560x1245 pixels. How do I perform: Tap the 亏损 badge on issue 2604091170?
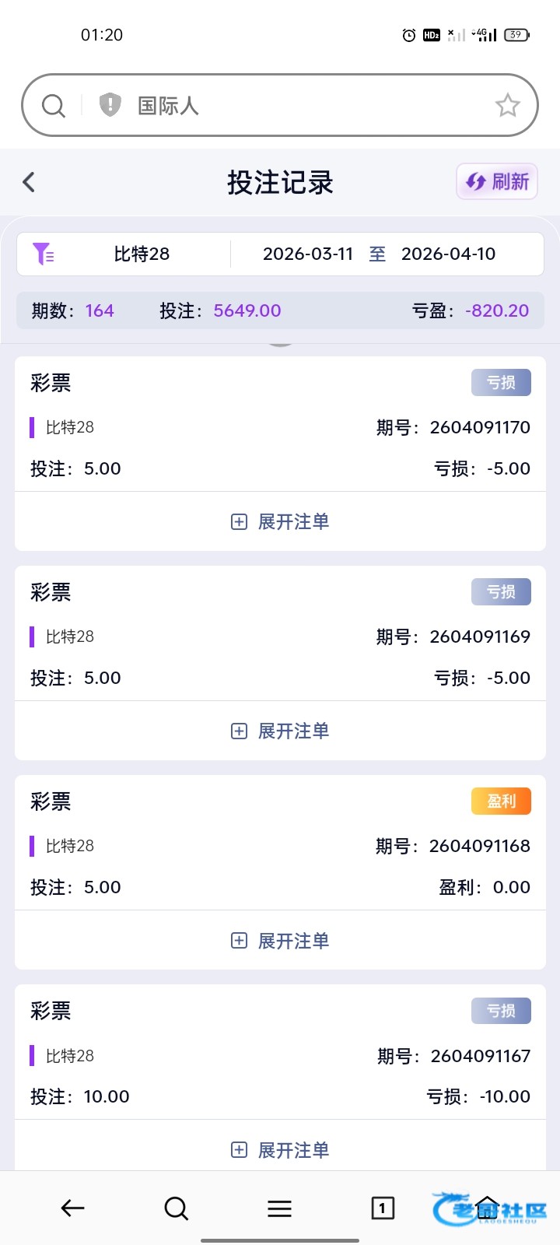point(501,382)
